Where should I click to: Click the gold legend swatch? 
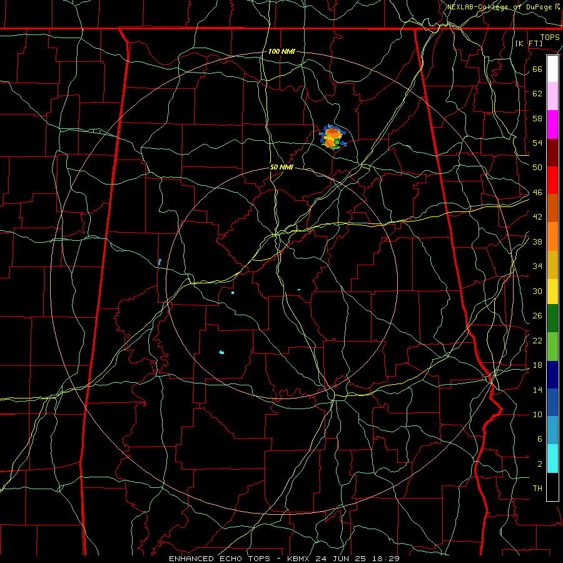click(x=552, y=265)
